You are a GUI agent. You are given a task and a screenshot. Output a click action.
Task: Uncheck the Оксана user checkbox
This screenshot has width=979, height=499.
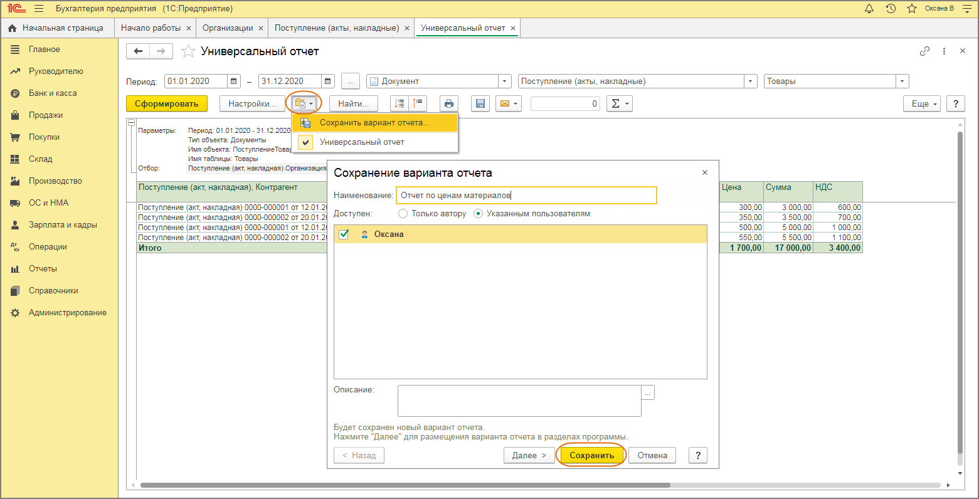coord(344,234)
